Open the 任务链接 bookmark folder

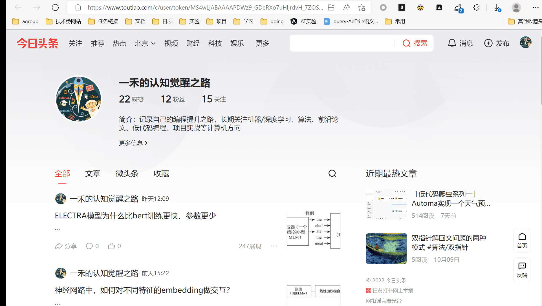click(x=103, y=21)
